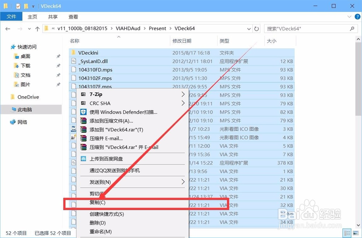
Task: Switch to details view using the status bar icon
Action: tap(347, 233)
